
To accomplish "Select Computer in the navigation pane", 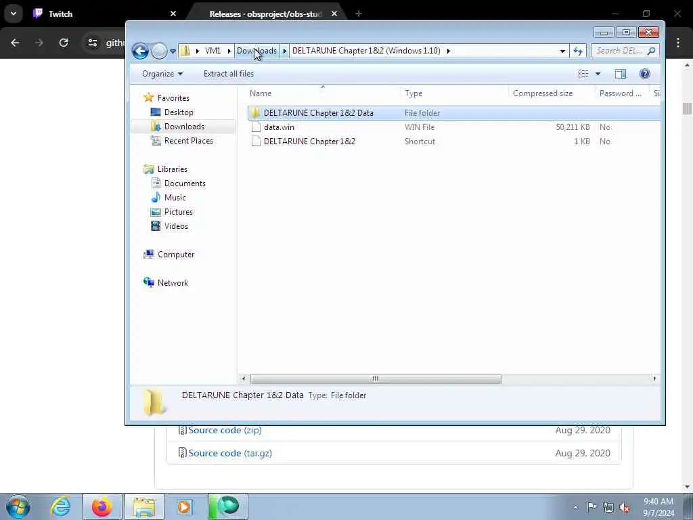I will (x=176, y=255).
